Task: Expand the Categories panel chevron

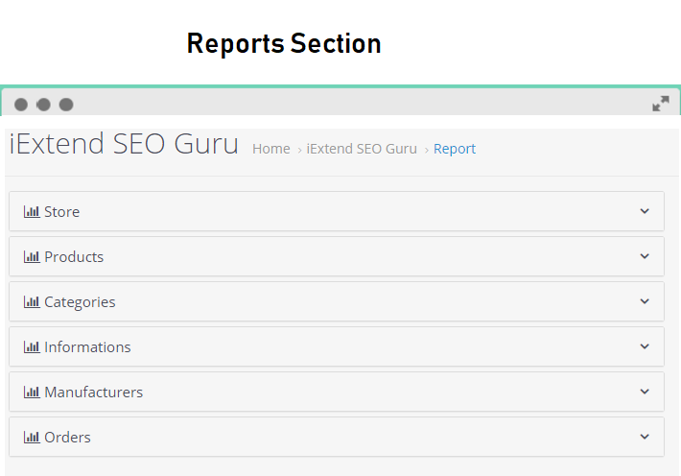Action: tap(645, 301)
